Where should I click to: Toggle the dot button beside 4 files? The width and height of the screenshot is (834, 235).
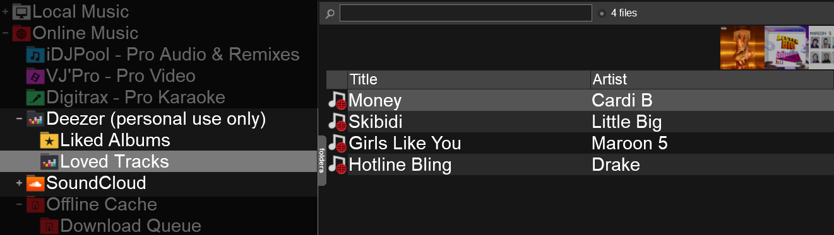tap(602, 13)
